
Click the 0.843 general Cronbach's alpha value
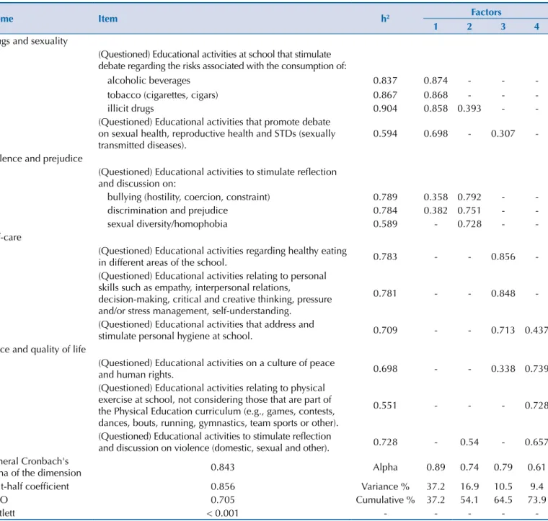point(223,468)
